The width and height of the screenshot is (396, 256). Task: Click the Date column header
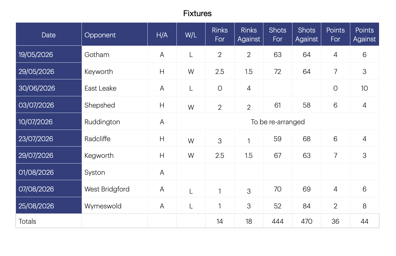tap(49, 35)
